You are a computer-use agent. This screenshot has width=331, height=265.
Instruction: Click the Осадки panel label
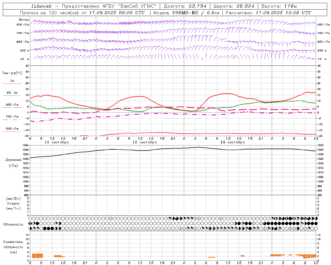(x=13, y=203)
